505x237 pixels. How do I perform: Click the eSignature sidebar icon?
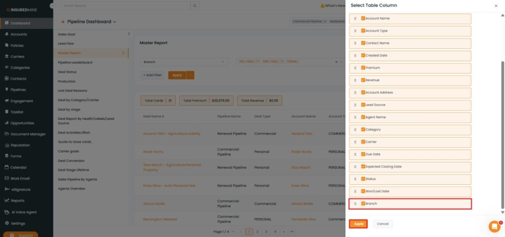[x=6, y=190]
